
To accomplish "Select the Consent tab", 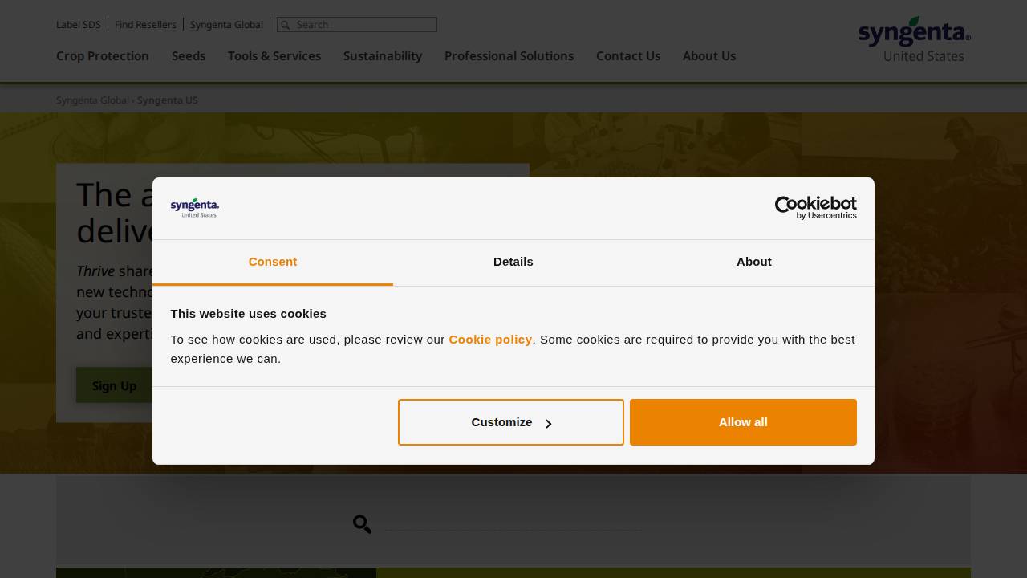I will tap(273, 263).
